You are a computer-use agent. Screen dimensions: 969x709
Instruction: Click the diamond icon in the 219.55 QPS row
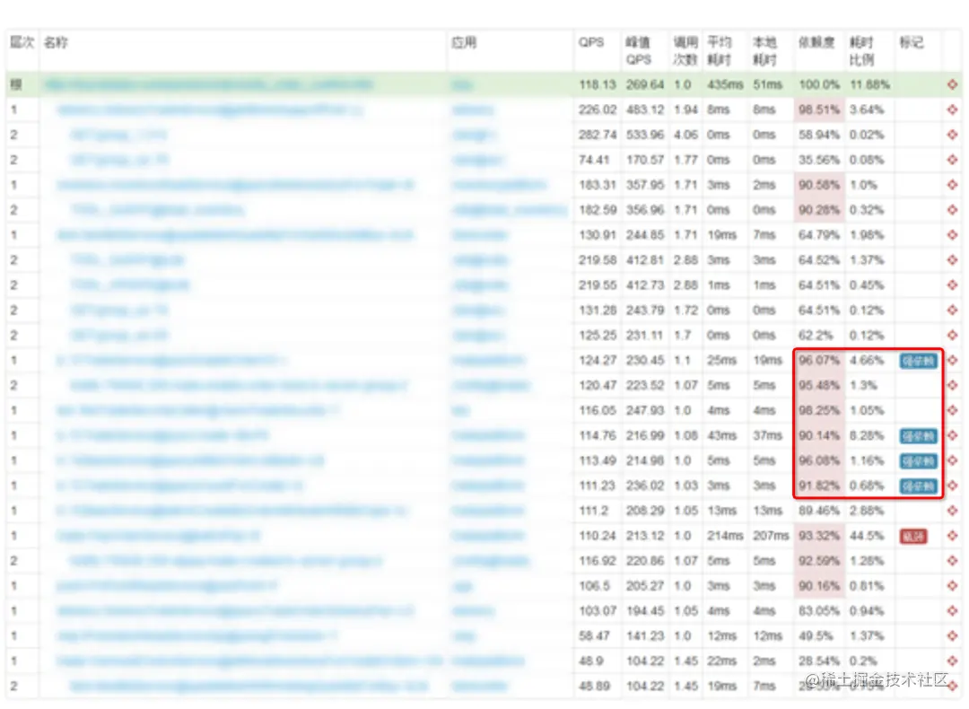952,285
